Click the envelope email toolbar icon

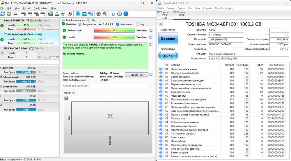tap(84, 14)
